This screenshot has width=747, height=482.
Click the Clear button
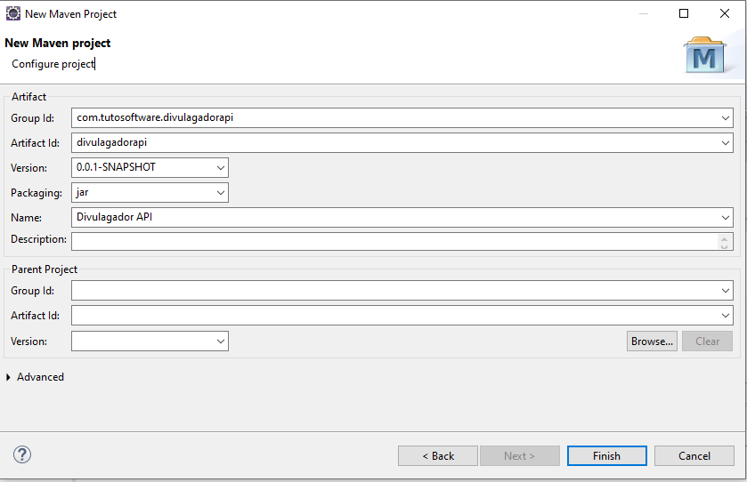tap(707, 341)
